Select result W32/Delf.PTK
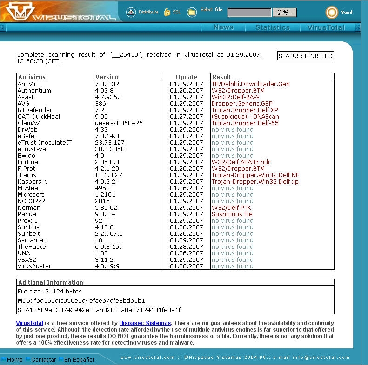The width and height of the screenshot is (368, 365). pyautogui.click(x=231, y=207)
